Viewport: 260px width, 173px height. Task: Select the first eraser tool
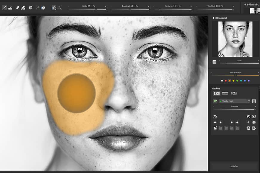click(18, 7)
